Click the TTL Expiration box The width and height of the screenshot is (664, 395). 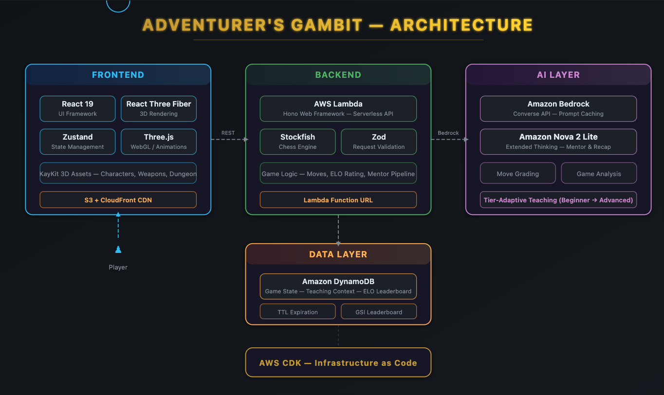[x=297, y=311]
